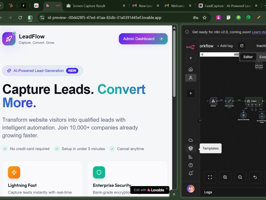This screenshot has height=200, width=266.
Task: Open the saved passwords key icon
Action: (196, 18)
